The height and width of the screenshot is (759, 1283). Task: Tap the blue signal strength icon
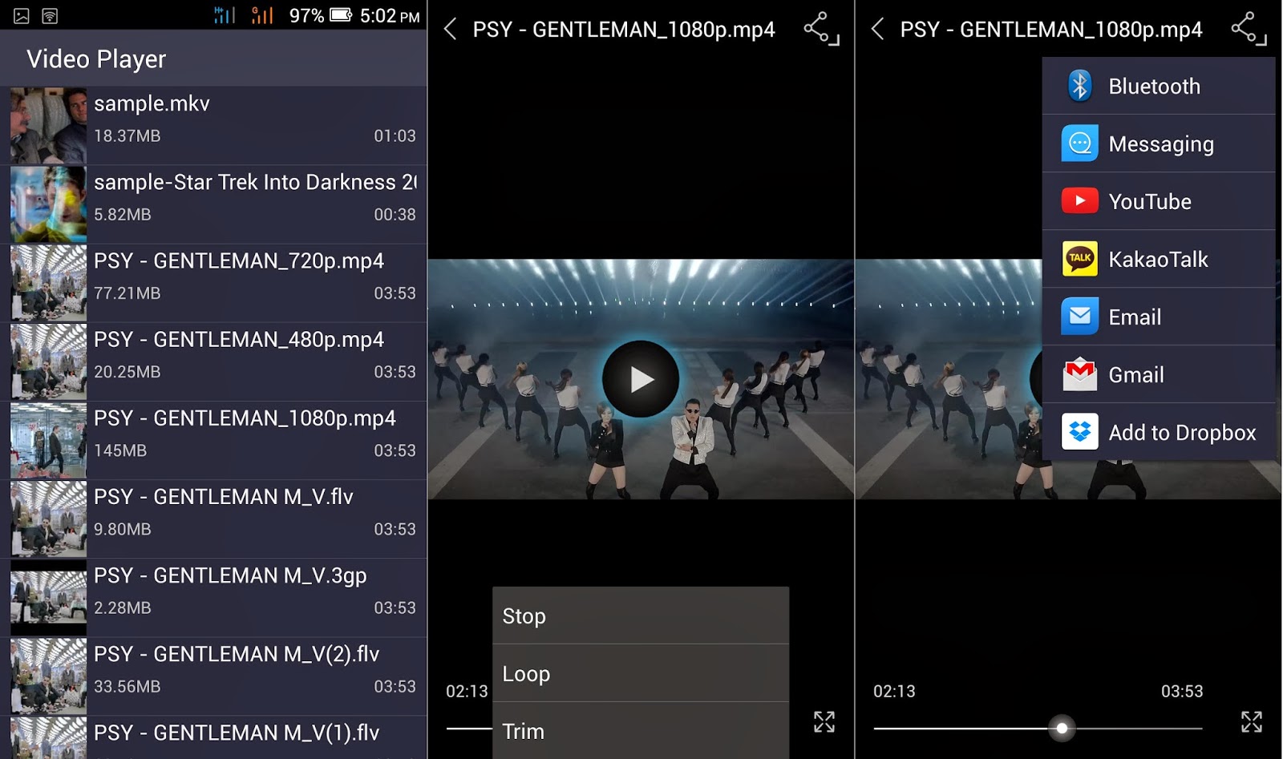pyautogui.click(x=225, y=15)
